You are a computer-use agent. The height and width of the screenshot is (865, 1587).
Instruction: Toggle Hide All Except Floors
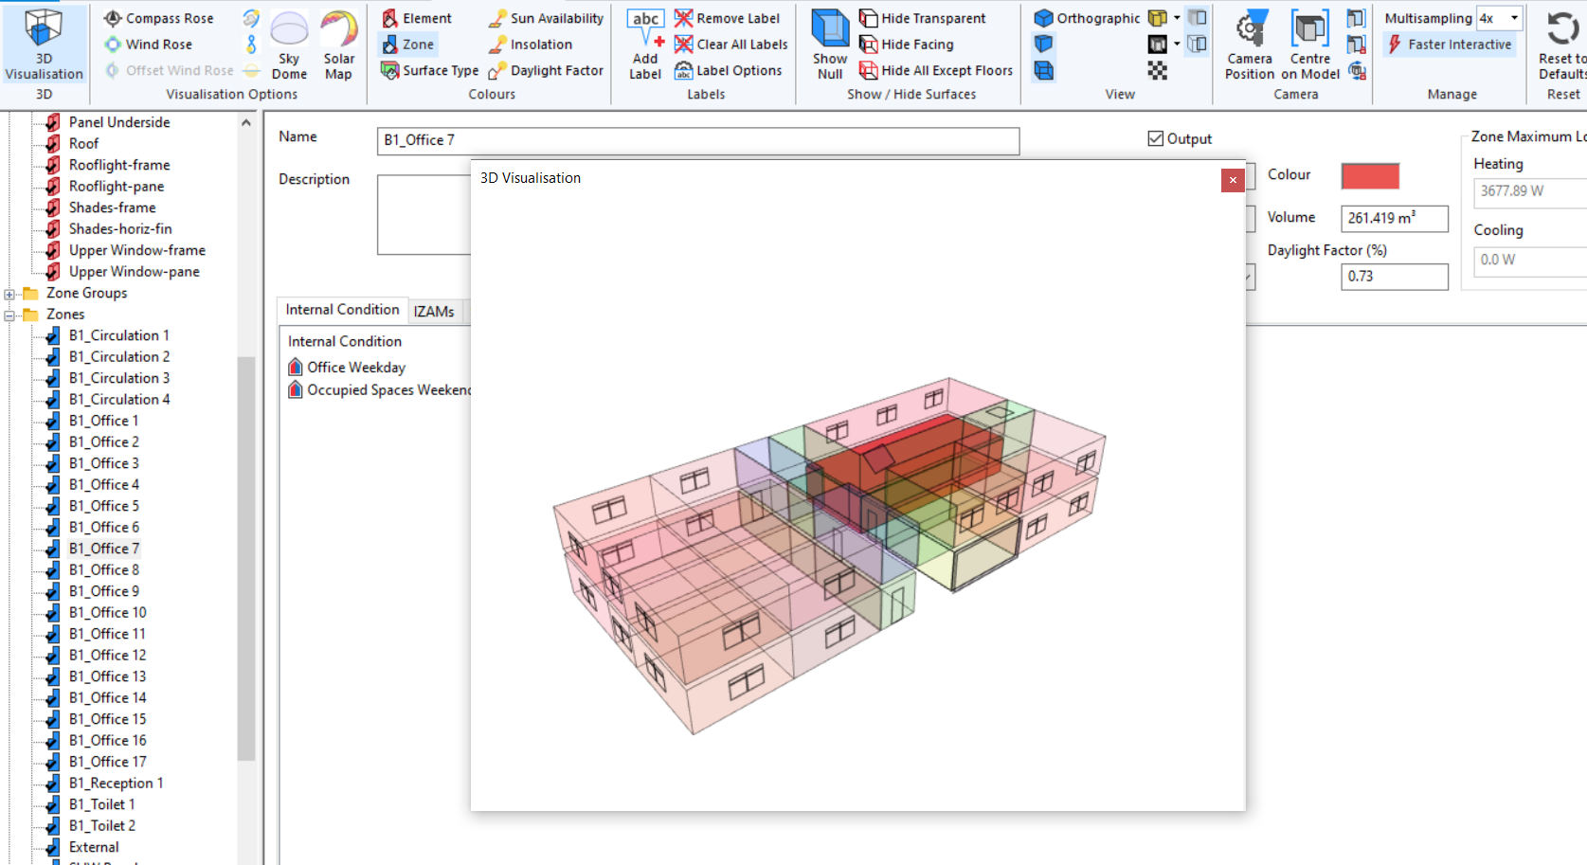tap(935, 70)
